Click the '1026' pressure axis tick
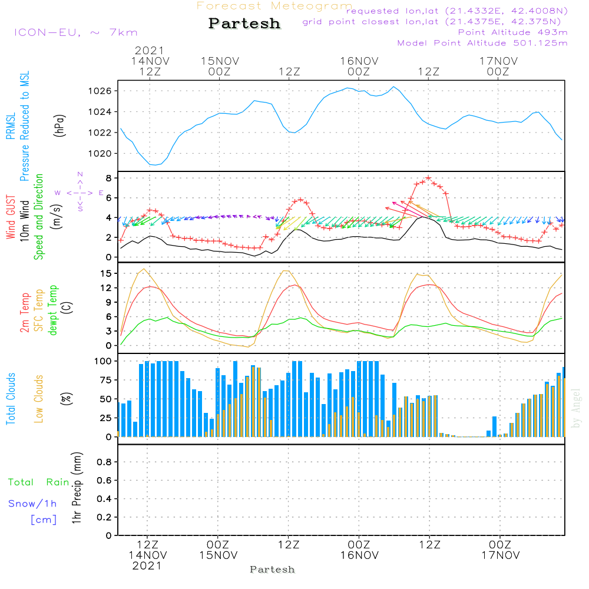The width and height of the screenshot is (589, 589). pos(100,91)
